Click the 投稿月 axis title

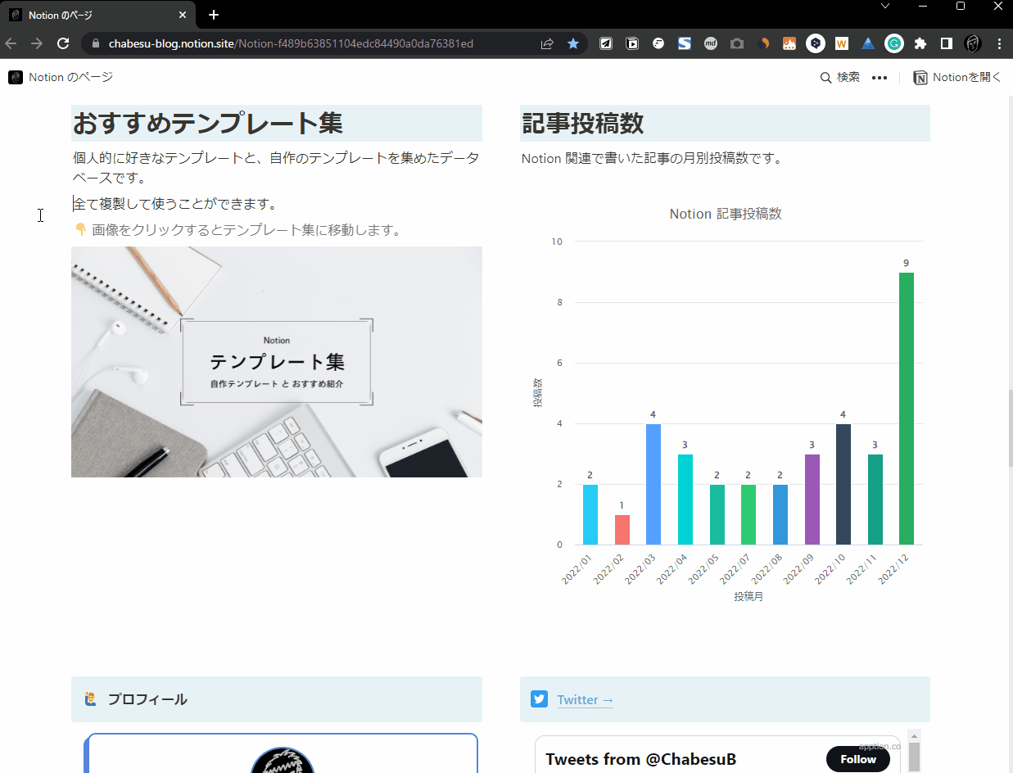pos(748,597)
